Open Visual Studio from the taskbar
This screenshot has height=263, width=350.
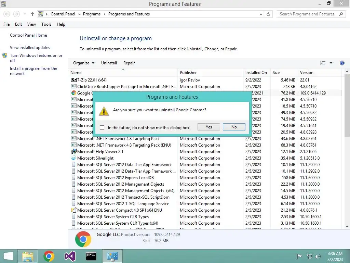click(70, 256)
